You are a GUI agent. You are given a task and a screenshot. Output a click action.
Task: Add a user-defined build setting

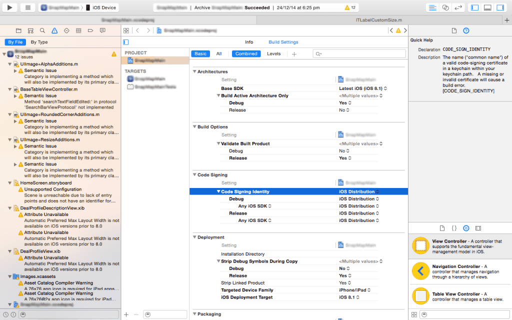294,54
